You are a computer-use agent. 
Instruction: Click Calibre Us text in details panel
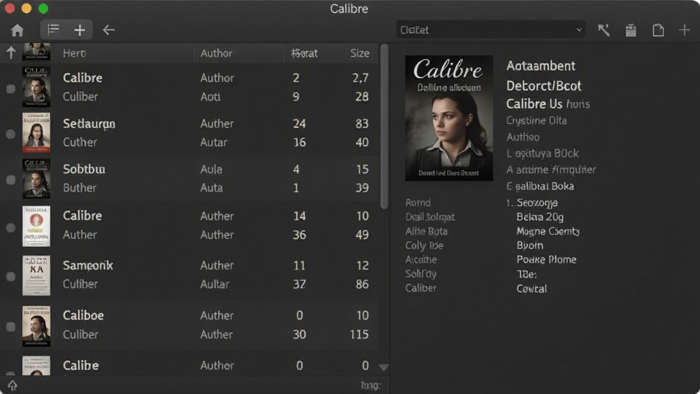(x=534, y=104)
